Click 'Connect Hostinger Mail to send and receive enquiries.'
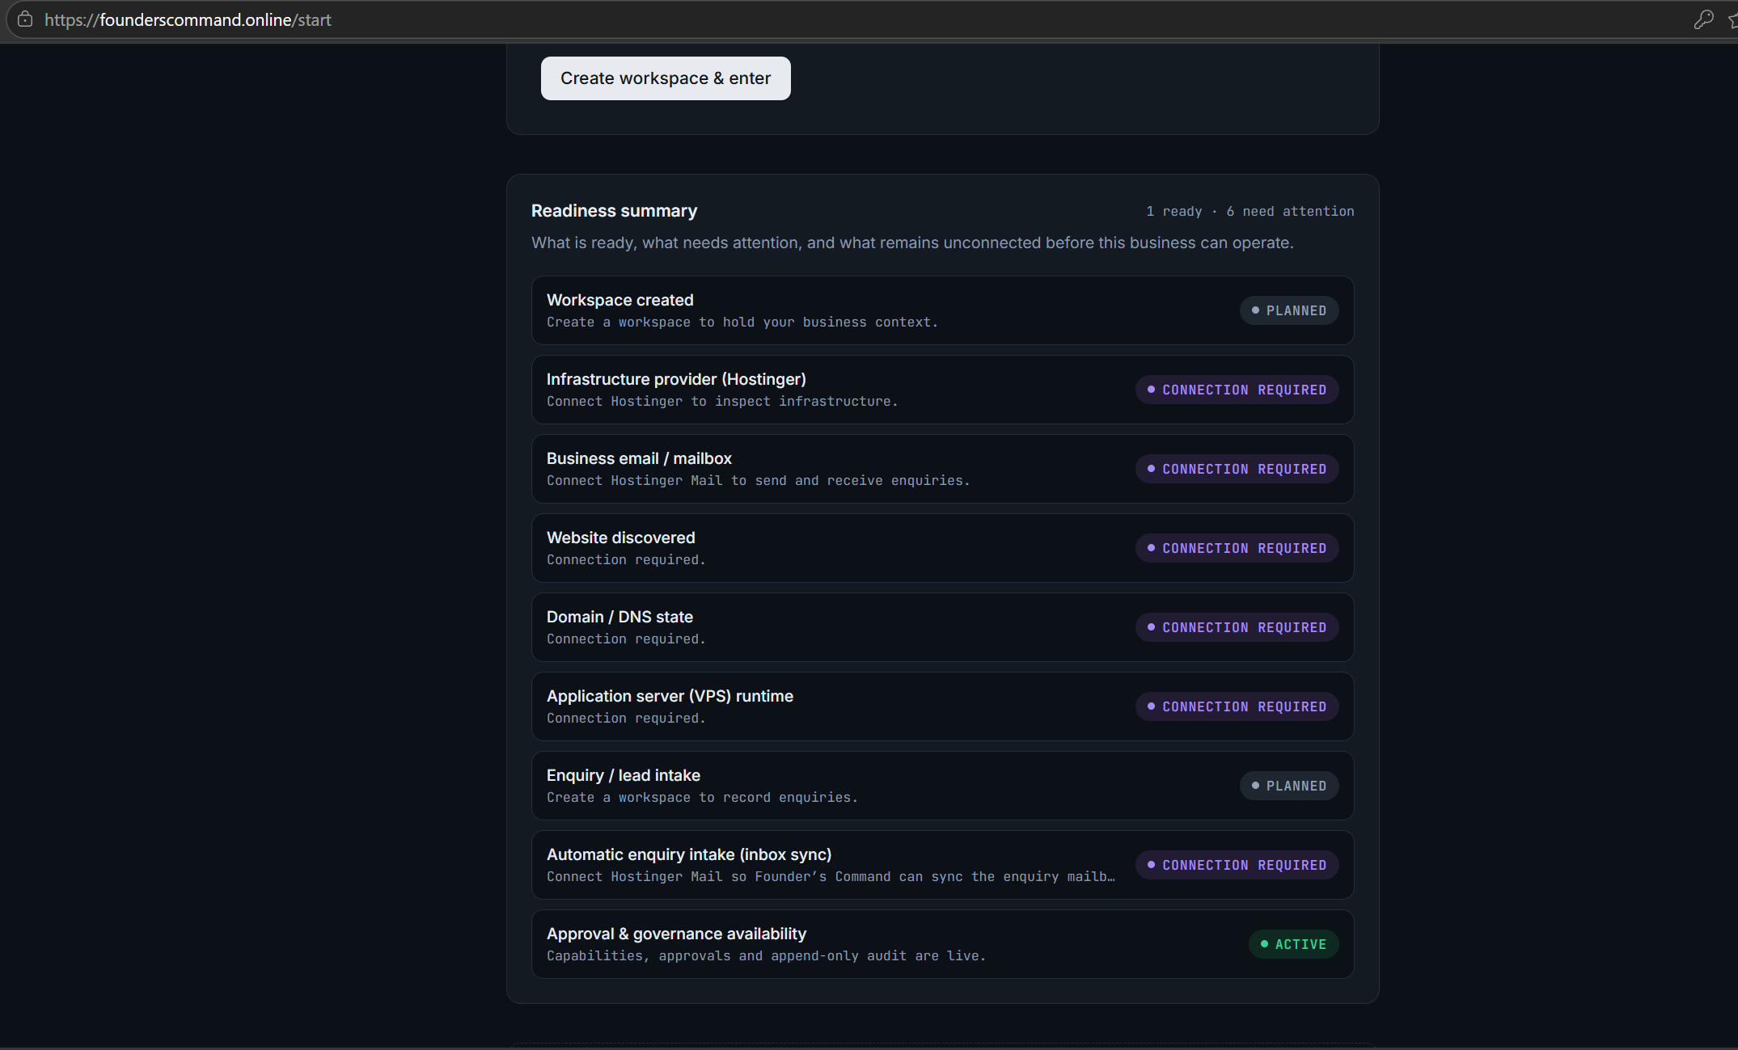1738x1050 pixels. coord(759,480)
